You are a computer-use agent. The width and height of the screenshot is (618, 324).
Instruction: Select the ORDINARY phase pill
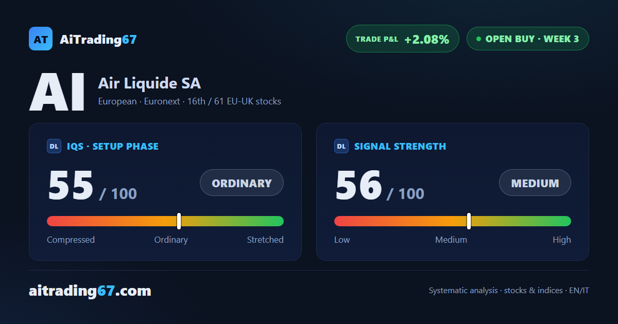coord(242,183)
